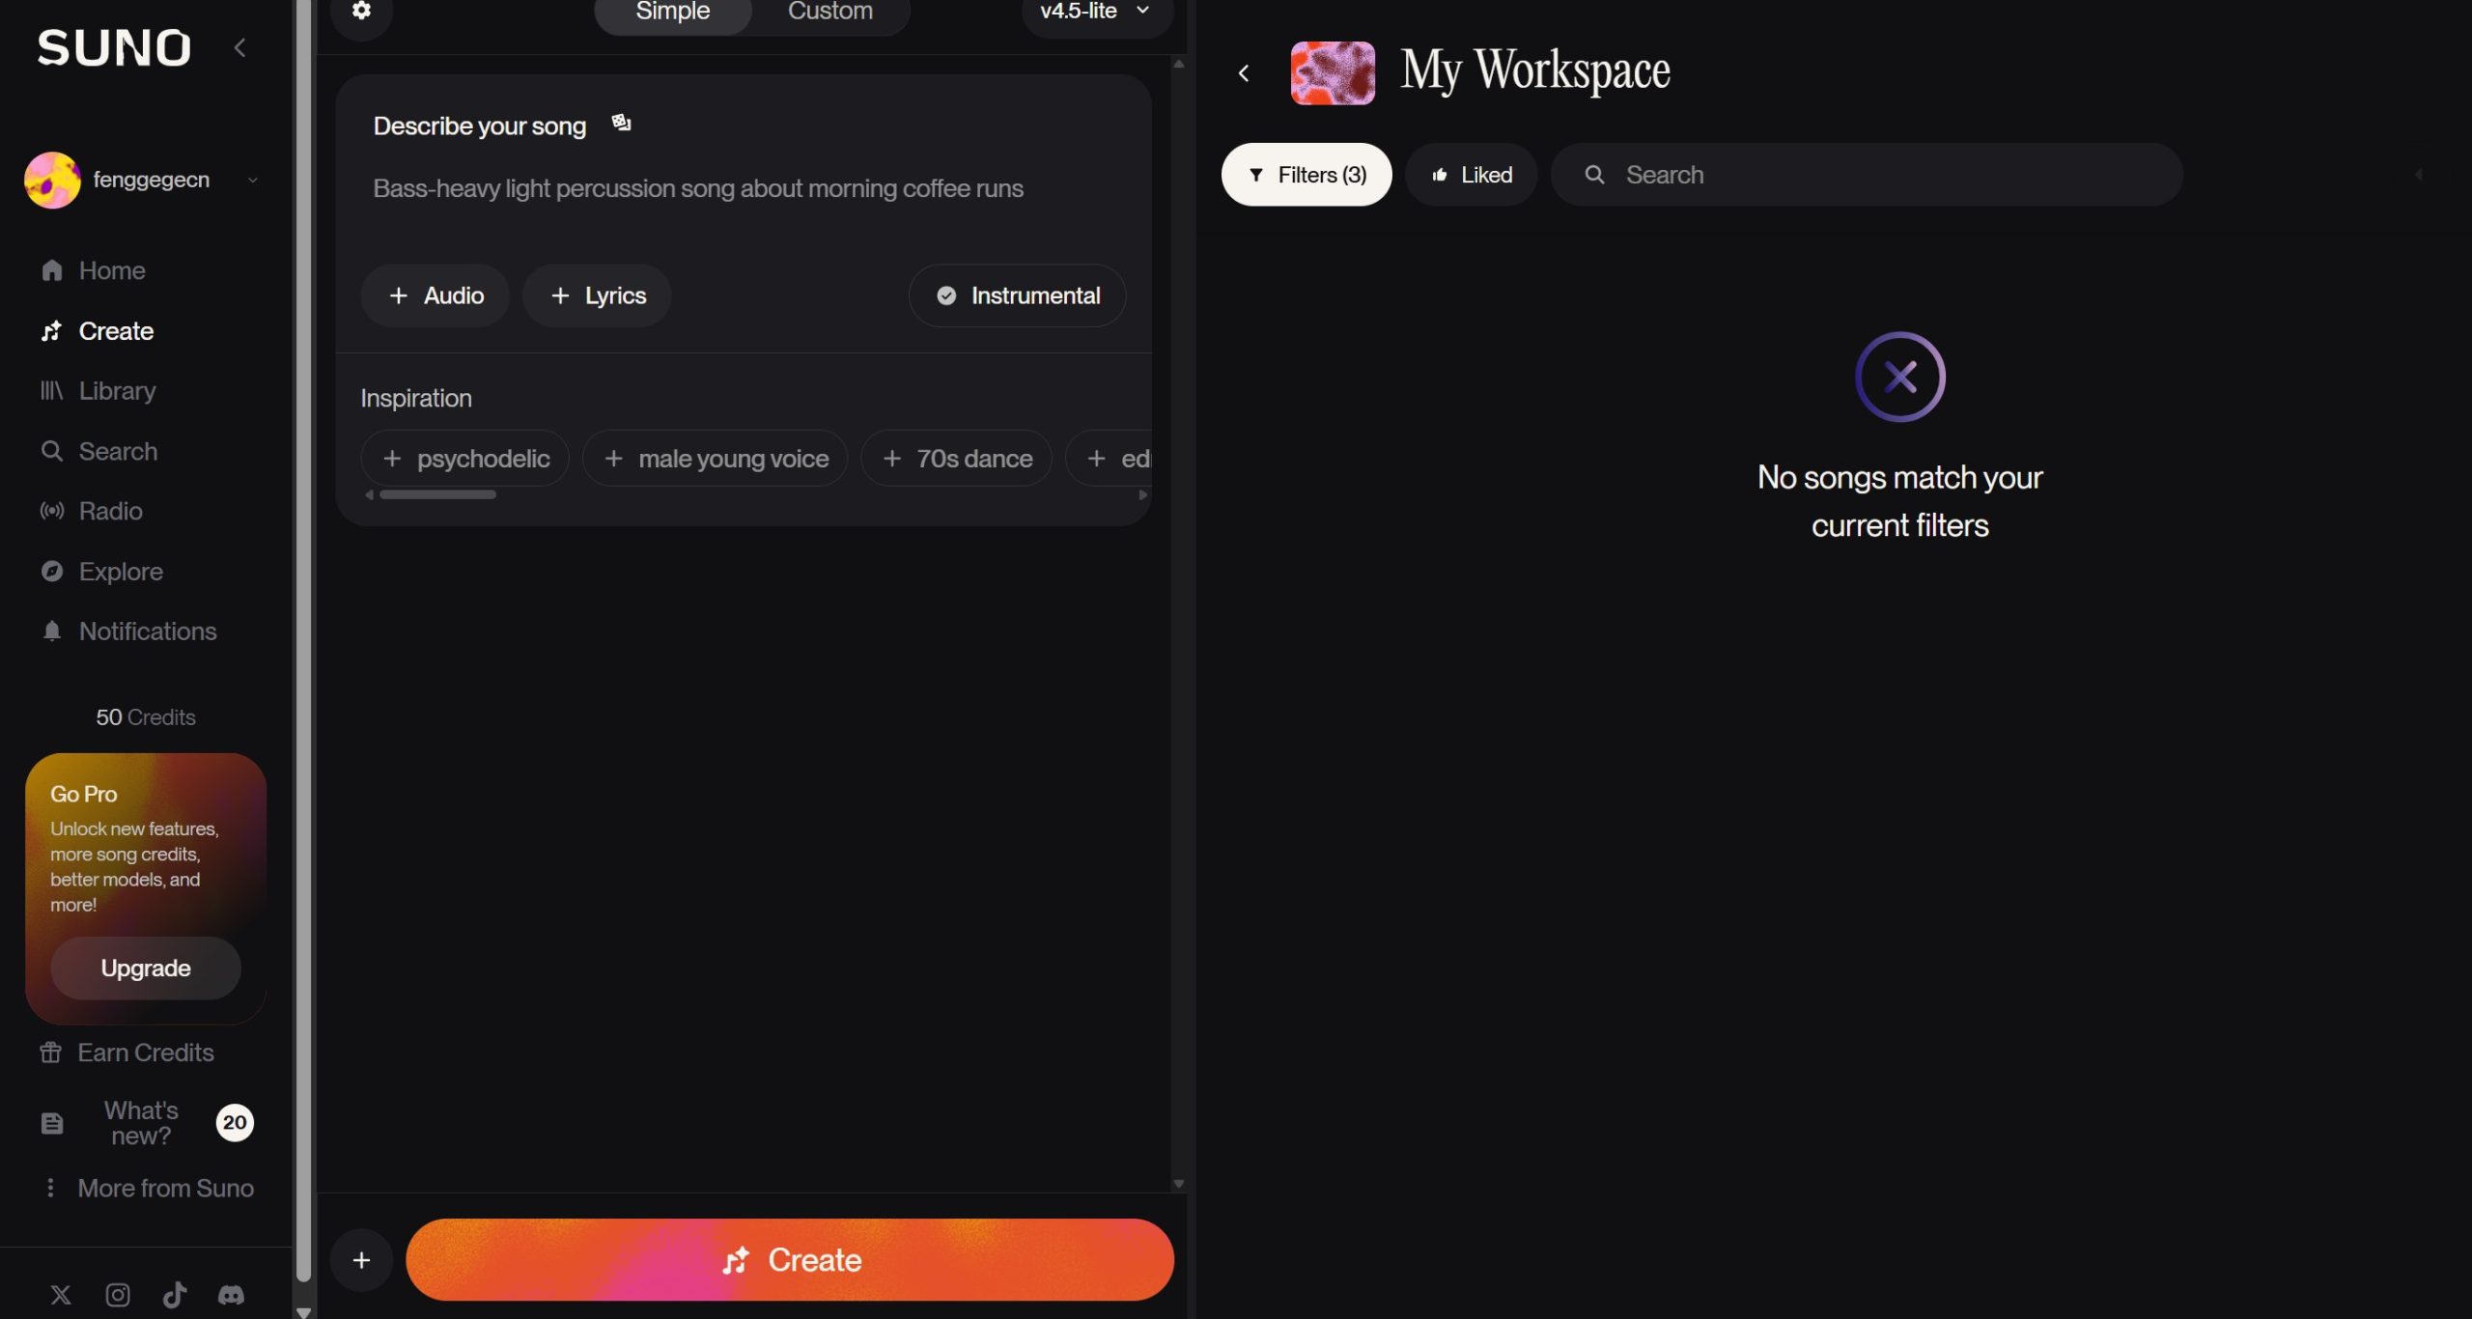Click the fenggegecn profile avatar
2472x1319 pixels.
pyautogui.click(x=52, y=180)
